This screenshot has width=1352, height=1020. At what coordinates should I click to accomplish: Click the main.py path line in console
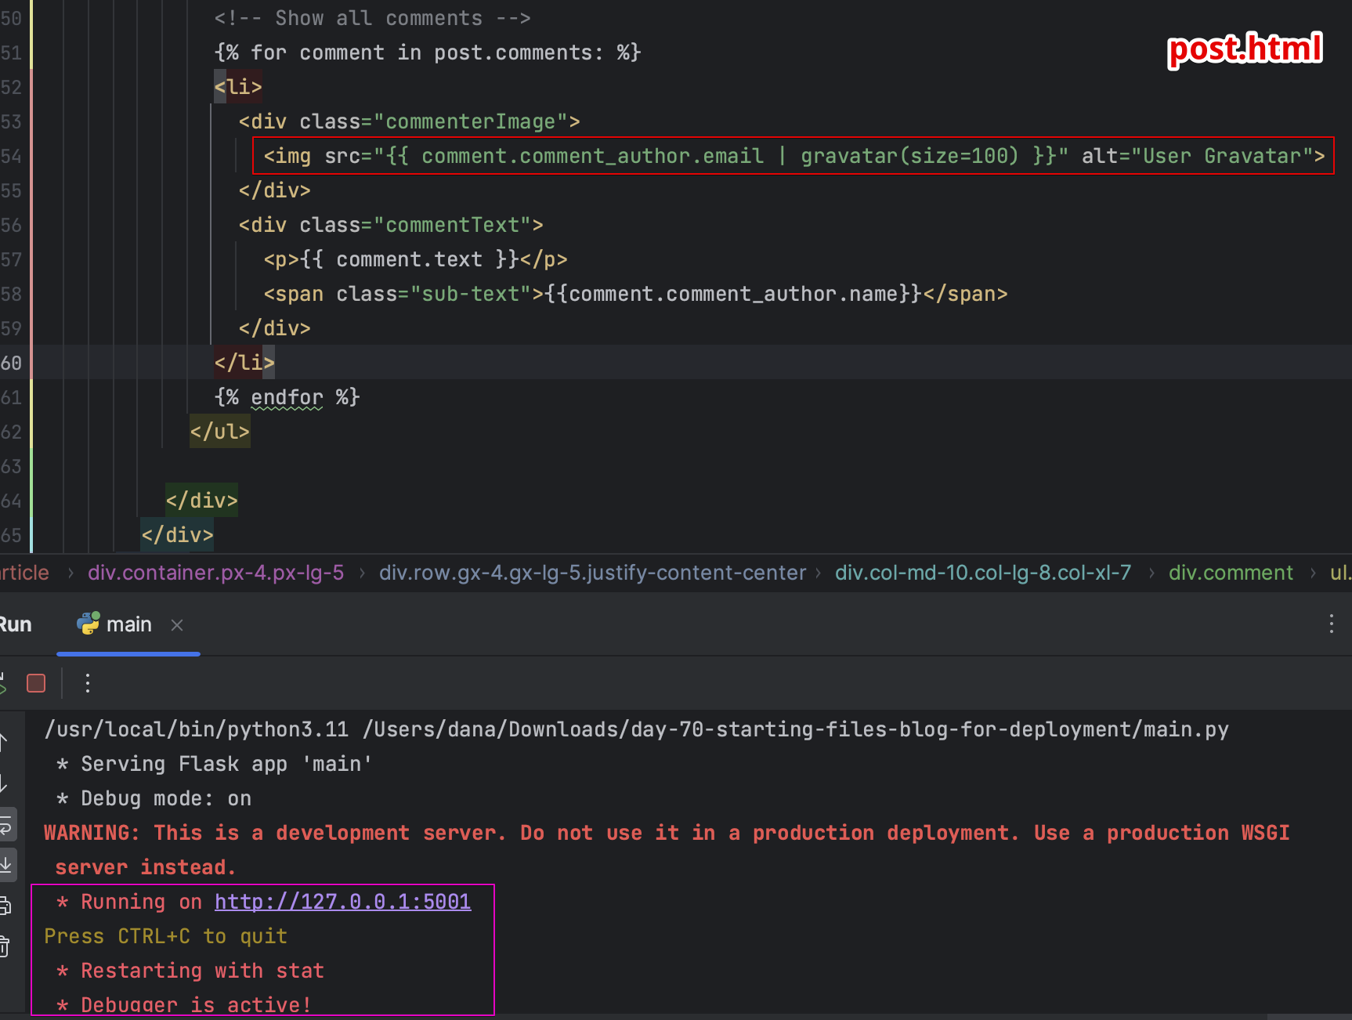coord(636,729)
